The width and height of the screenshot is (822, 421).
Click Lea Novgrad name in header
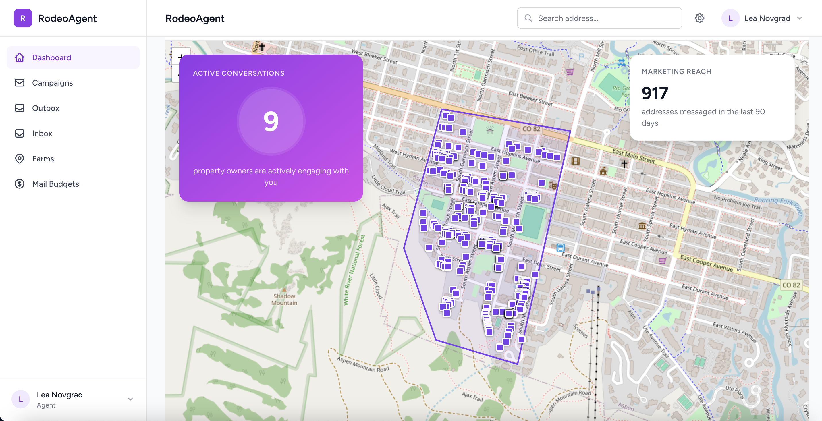click(767, 18)
